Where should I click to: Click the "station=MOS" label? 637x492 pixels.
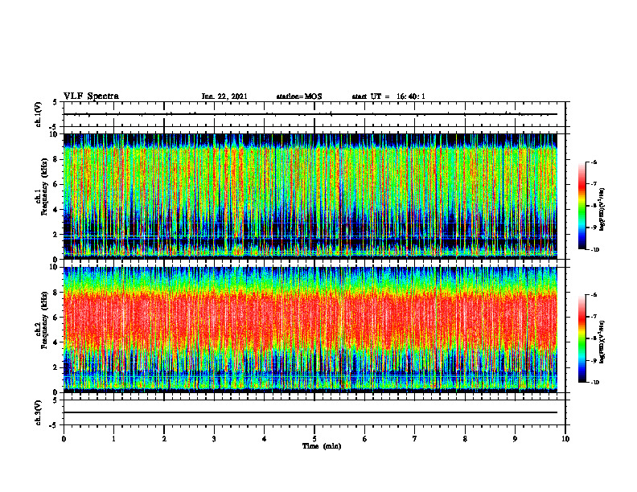(299, 96)
